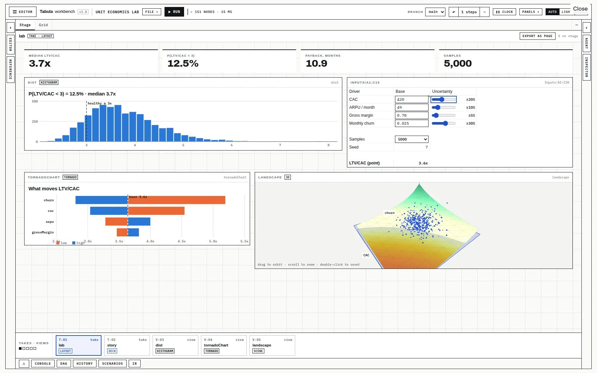Open the vertical REFERENCE side tab

tap(11, 69)
